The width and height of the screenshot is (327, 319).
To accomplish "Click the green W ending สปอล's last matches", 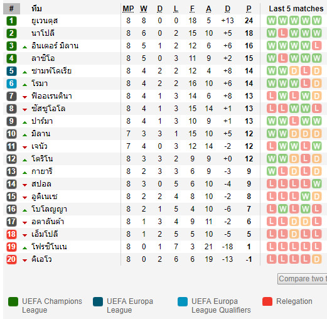I will coord(316,184).
